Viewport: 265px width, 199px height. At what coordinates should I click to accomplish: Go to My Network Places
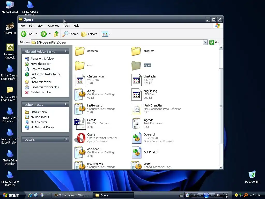coord(42,127)
